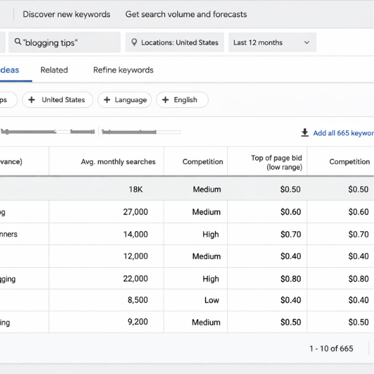374x374 pixels.
Task: Select the 22,000 monthly searches cell
Action: click(106, 278)
